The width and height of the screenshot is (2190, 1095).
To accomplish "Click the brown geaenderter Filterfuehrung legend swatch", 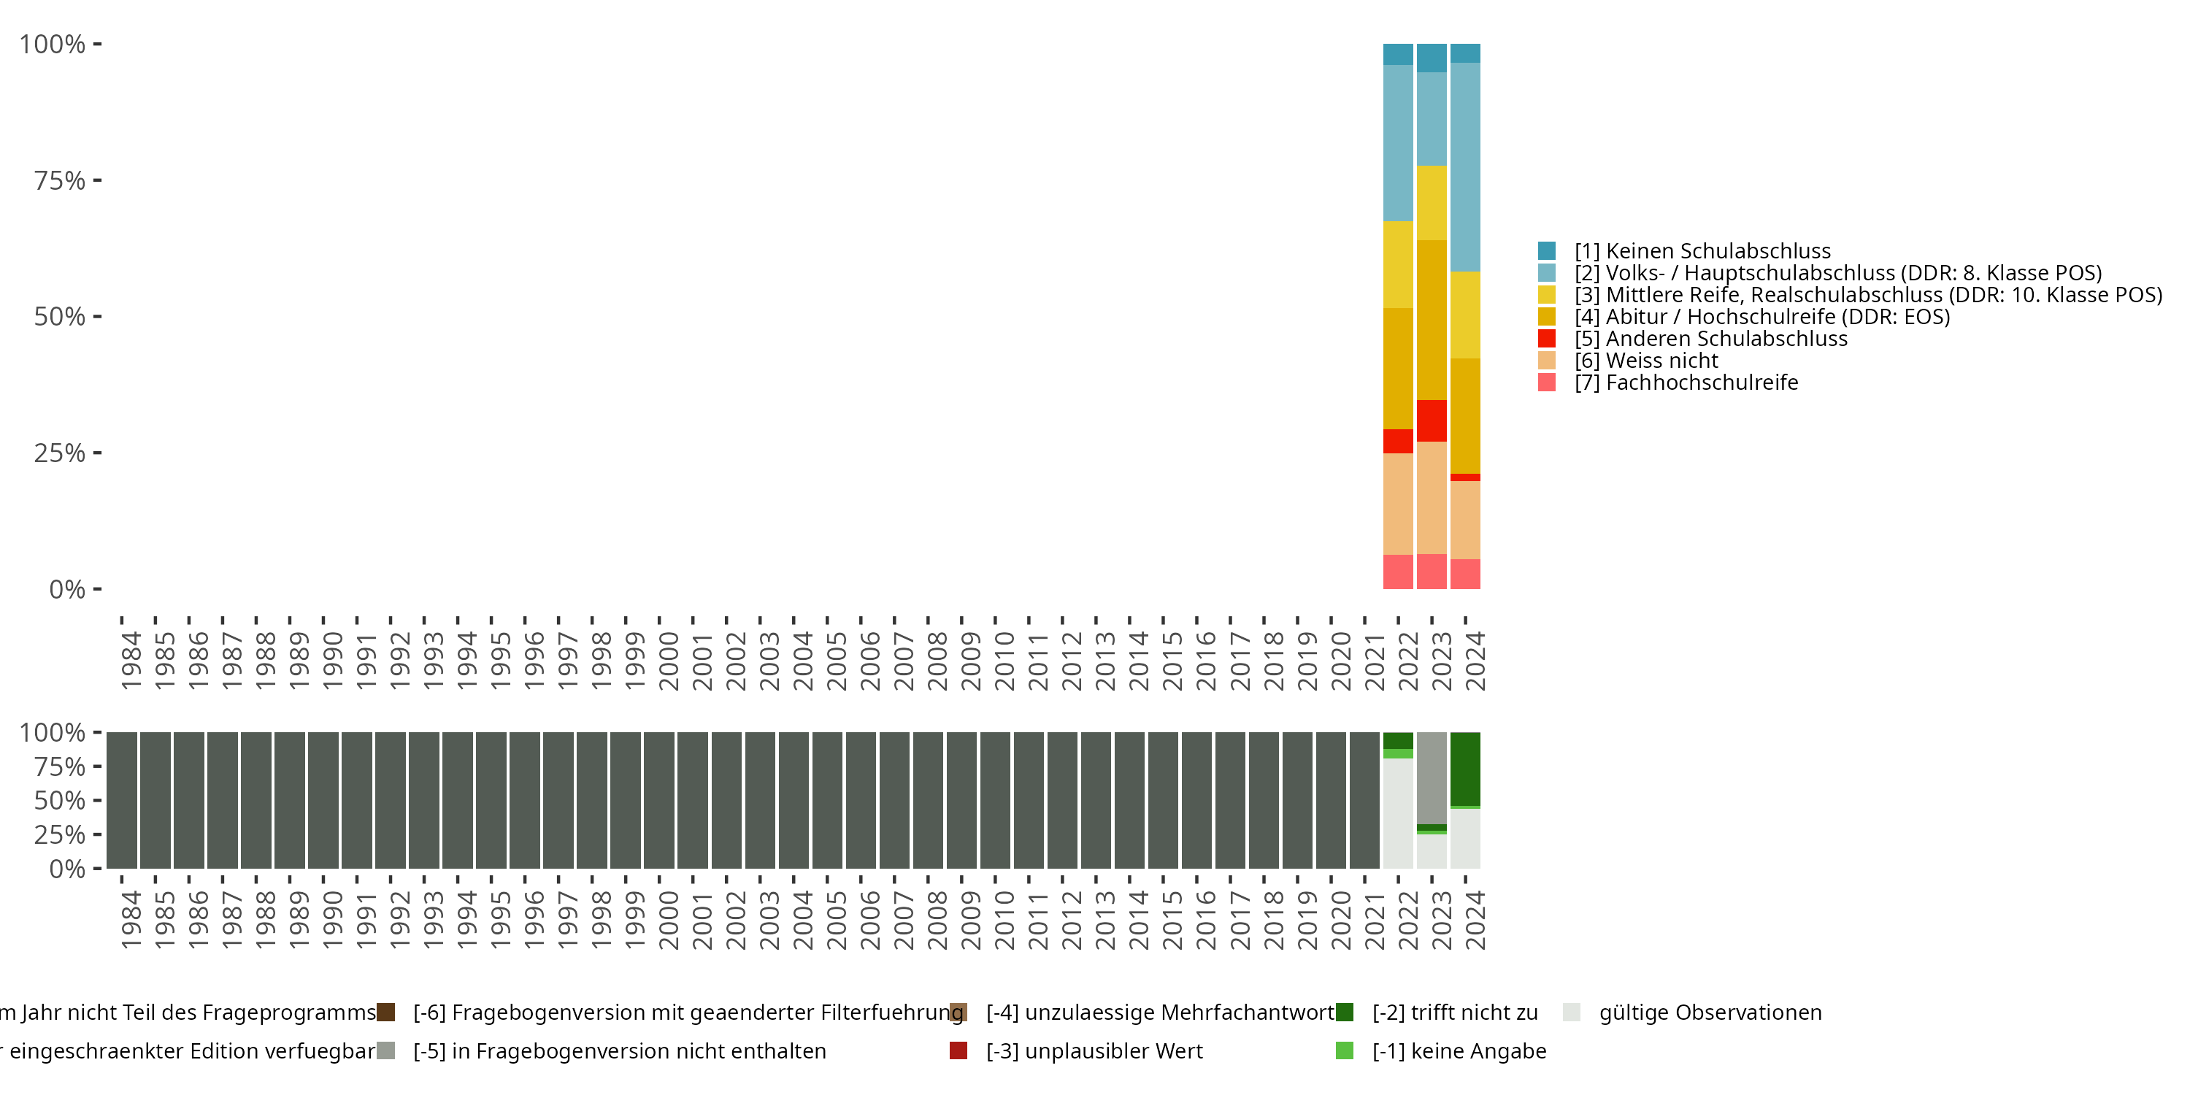I will click(x=386, y=1012).
